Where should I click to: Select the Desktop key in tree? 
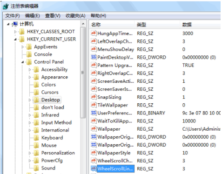point(51,100)
